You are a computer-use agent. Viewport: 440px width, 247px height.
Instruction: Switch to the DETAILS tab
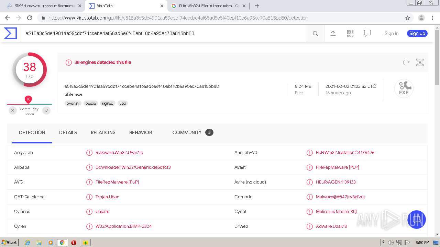pyautogui.click(x=68, y=132)
